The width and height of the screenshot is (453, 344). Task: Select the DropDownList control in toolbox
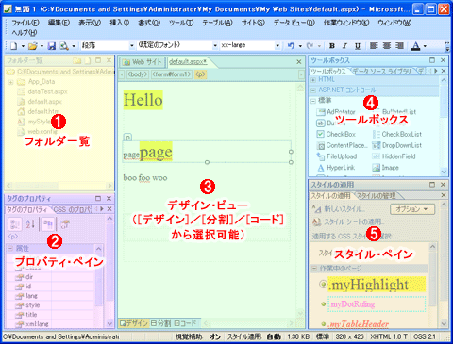[397, 145]
